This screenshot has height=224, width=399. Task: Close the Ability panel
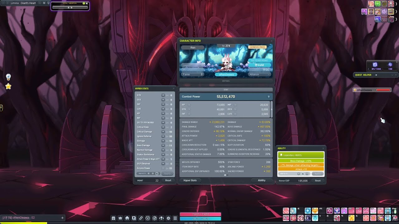tap(323, 148)
